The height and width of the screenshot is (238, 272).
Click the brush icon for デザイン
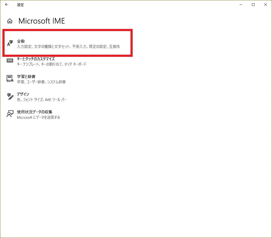[x=10, y=96]
